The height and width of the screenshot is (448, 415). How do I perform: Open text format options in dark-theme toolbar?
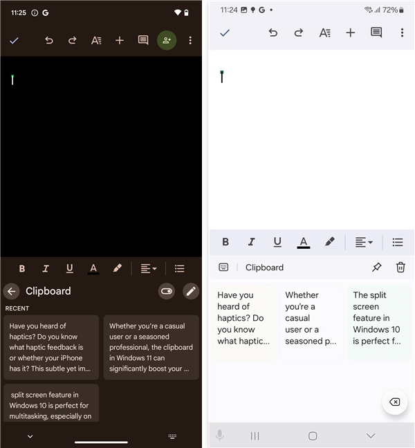click(x=96, y=41)
